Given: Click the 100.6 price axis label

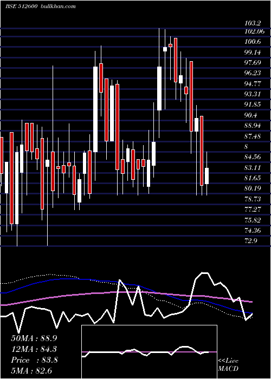Looking at the screenshot, I should click(x=253, y=42).
